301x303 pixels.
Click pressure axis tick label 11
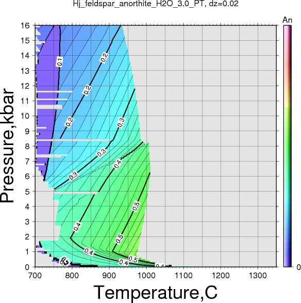(25, 101)
